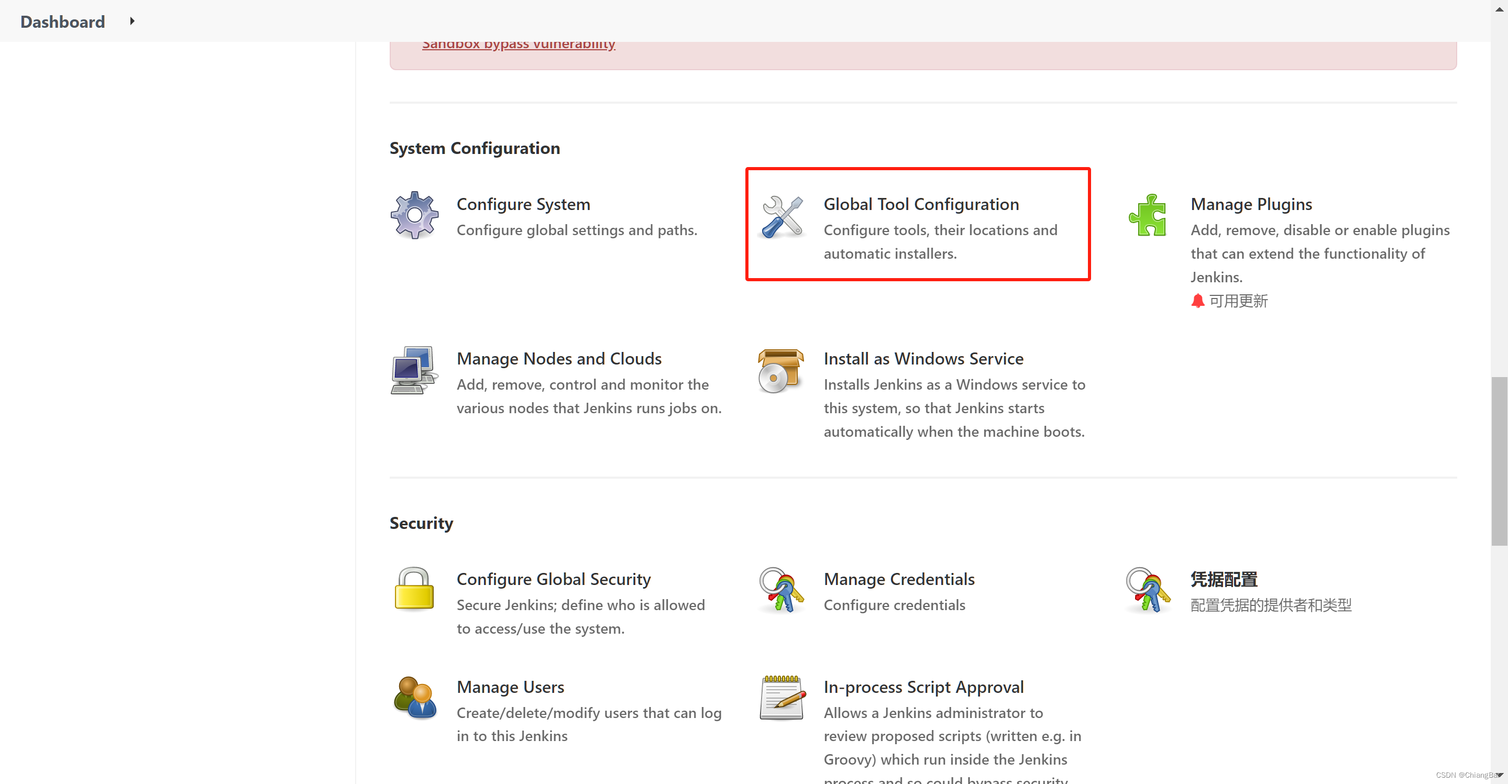
Task: Click the scrollbar up arrow
Action: 1499,8
